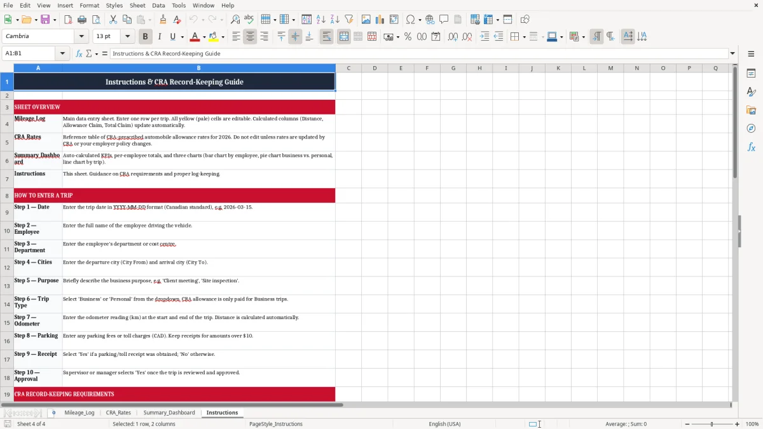Click the Cut scissors icon
The width and height of the screenshot is (763, 429).
(113, 20)
